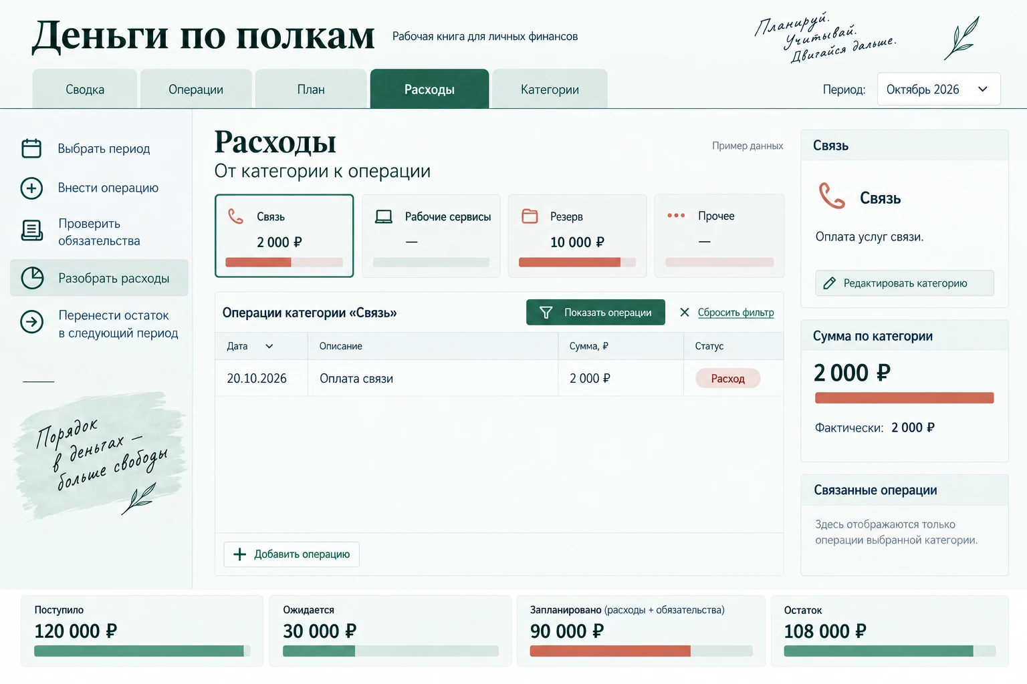Click the plus icon in Добавить операцию
This screenshot has width=1027, height=684.
[x=239, y=554]
